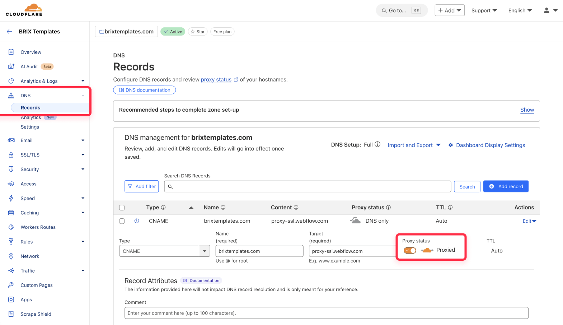The image size is (563, 325).
Task: Expand the SSL/TLS sidebar section
Action: click(x=83, y=155)
